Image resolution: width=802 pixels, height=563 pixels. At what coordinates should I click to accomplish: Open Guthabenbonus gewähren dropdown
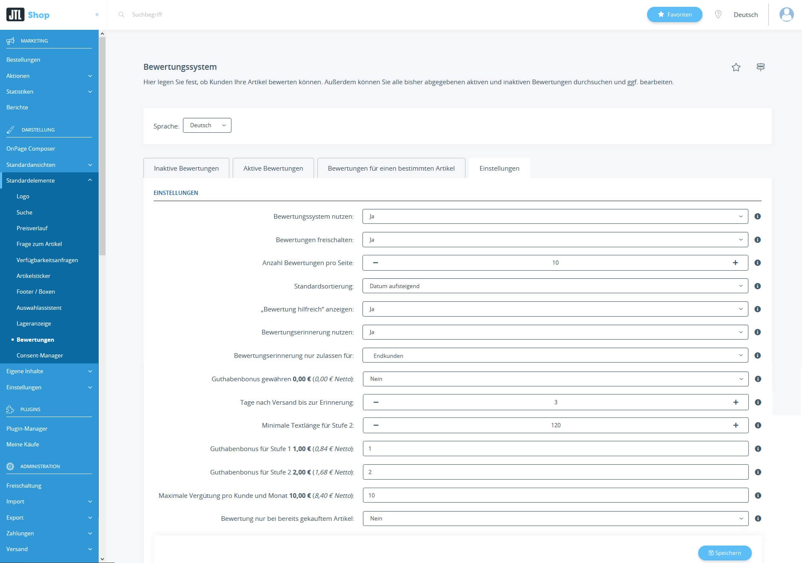556,379
